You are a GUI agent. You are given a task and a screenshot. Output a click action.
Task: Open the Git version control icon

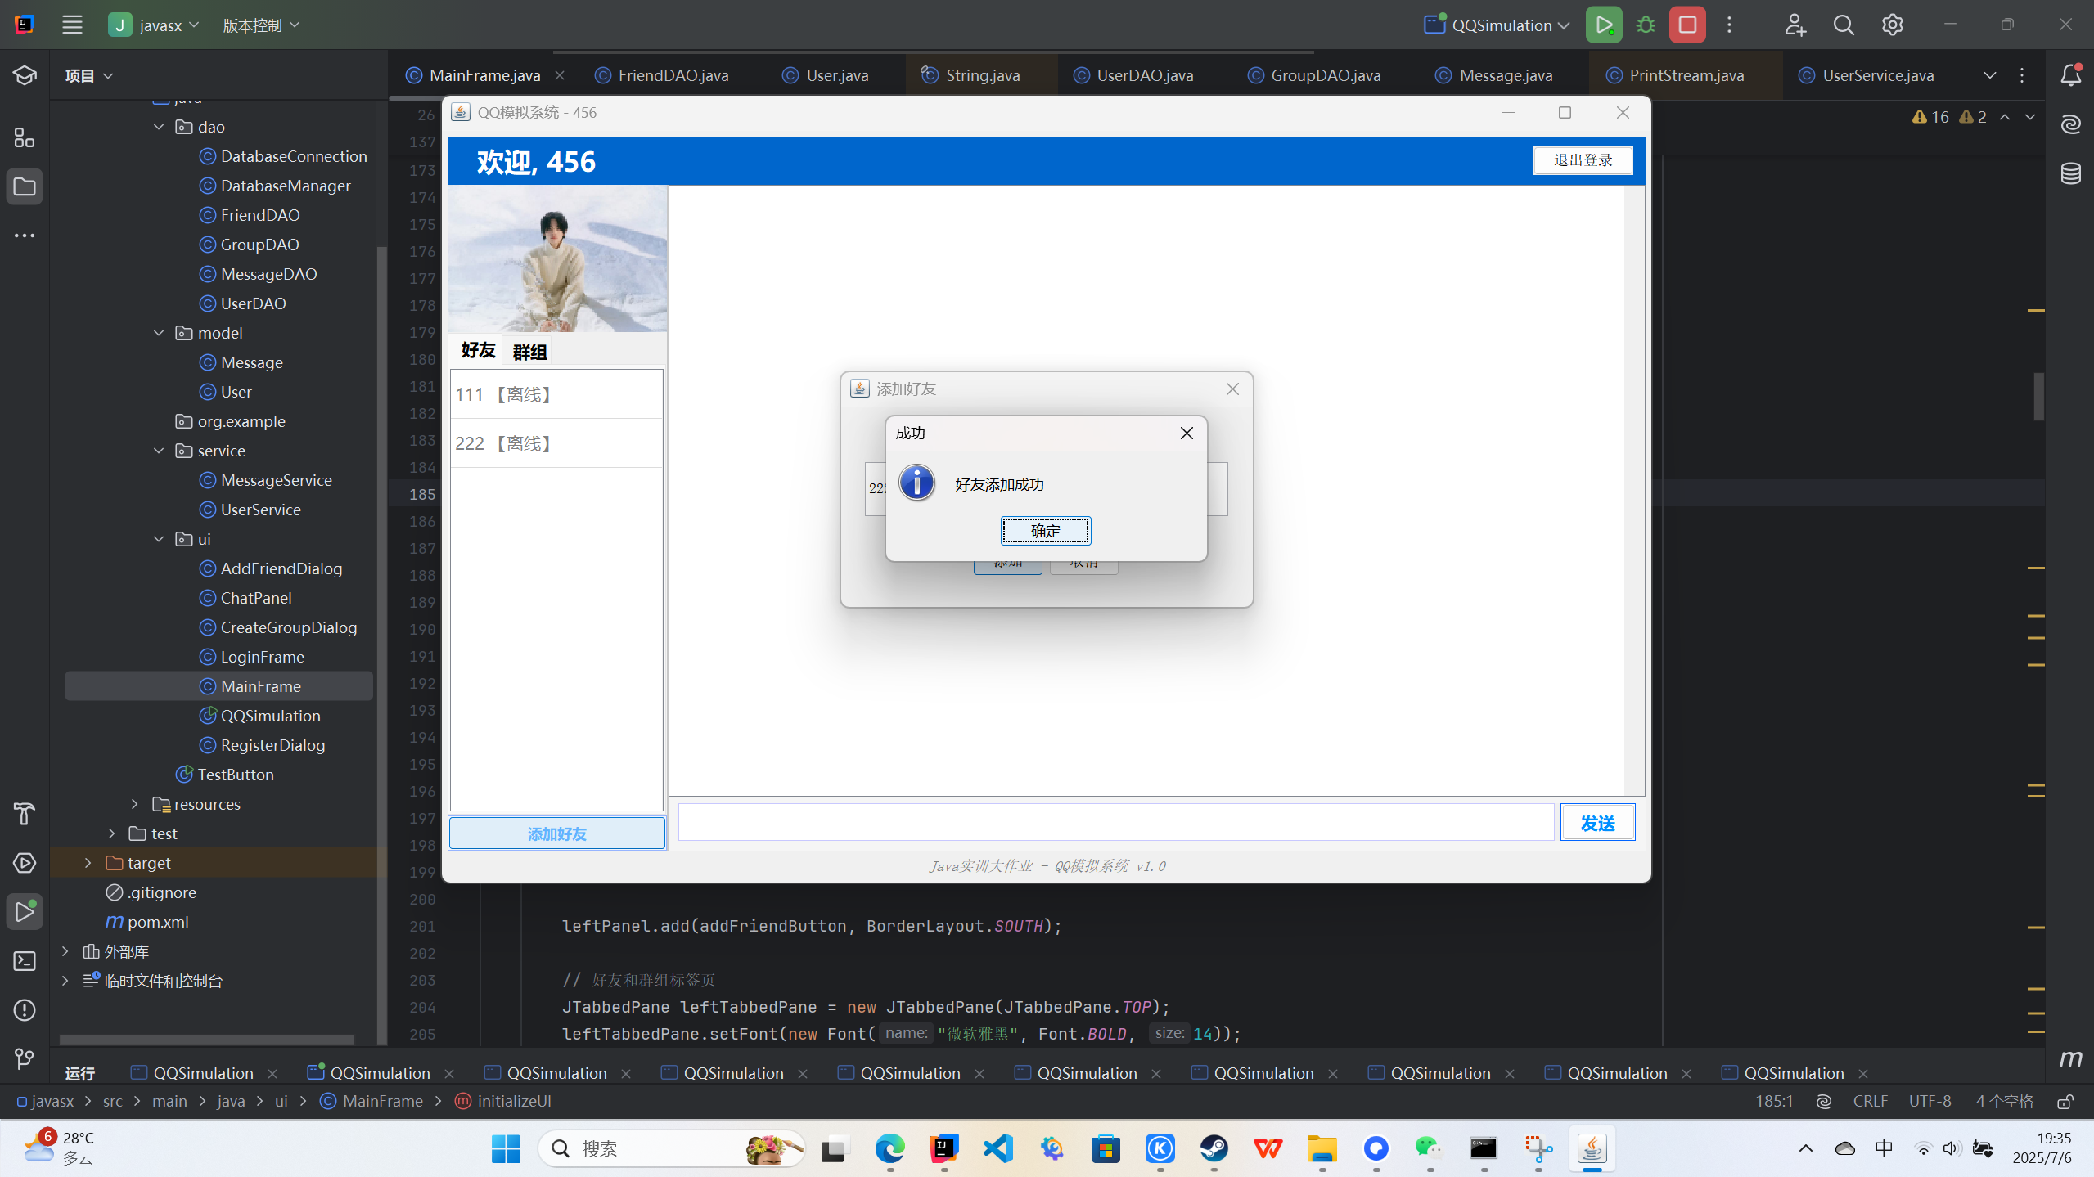pos(25,1059)
